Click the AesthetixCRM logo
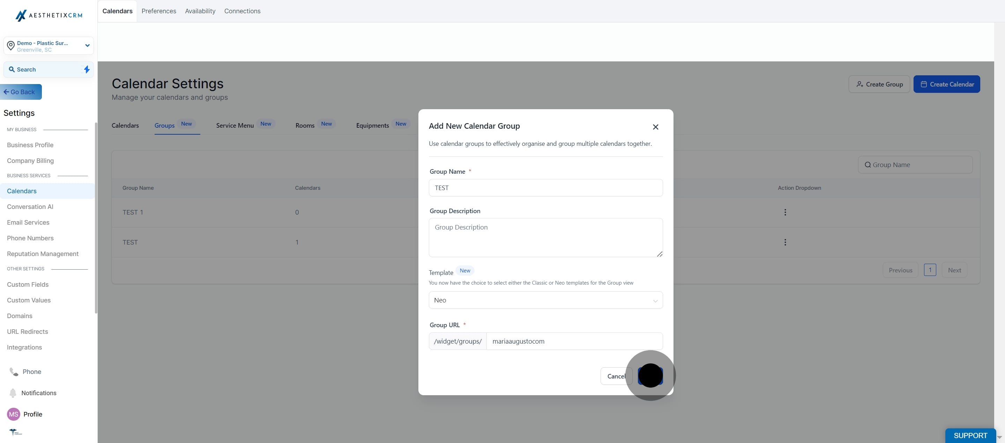 click(x=49, y=15)
